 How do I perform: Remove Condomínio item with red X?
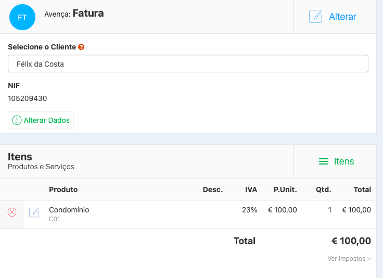[12, 212]
